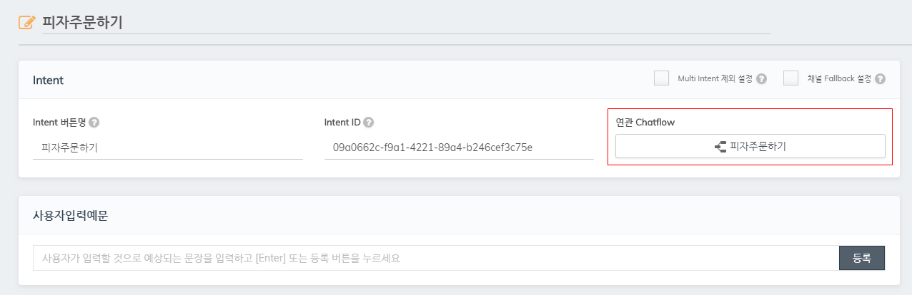Open help for Multi Intent 제외 설정
The image size is (912, 295).
[x=762, y=79]
